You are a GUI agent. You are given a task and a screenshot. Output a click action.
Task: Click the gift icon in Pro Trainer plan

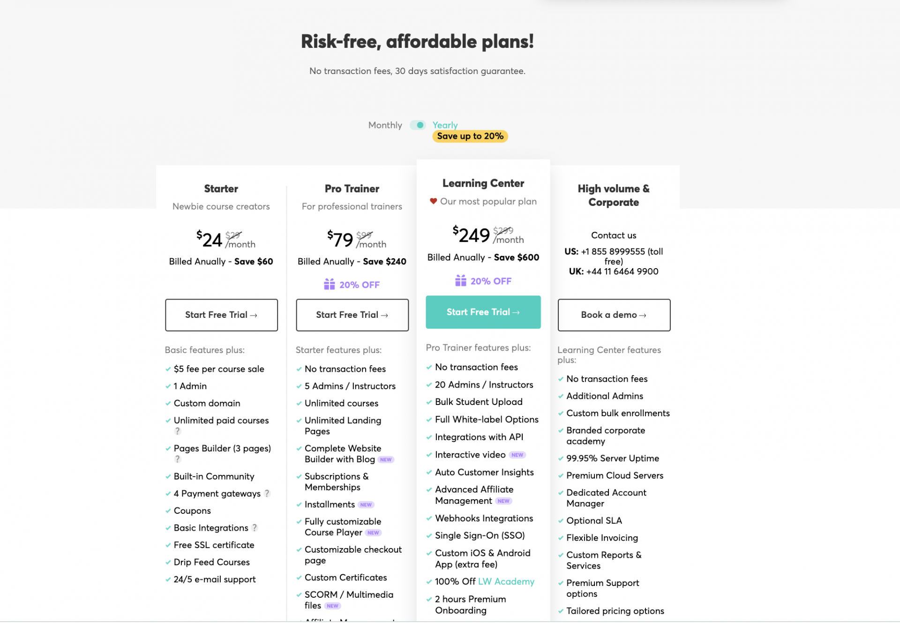coord(329,285)
